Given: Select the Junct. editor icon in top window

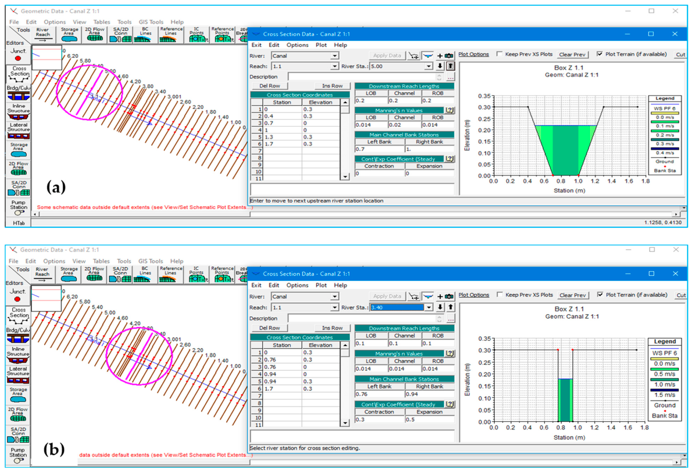Looking at the screenshot, I should coord(19,55).
